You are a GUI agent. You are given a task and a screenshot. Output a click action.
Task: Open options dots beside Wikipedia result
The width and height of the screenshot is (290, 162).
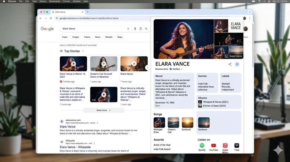95,144
